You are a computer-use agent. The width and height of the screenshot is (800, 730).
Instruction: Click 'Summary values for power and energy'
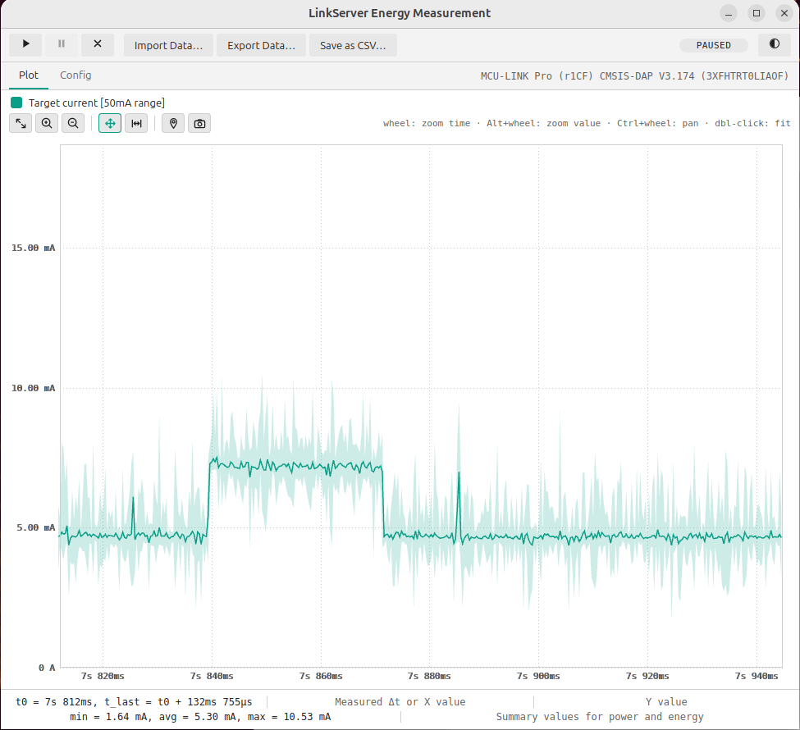click(600, 717)
